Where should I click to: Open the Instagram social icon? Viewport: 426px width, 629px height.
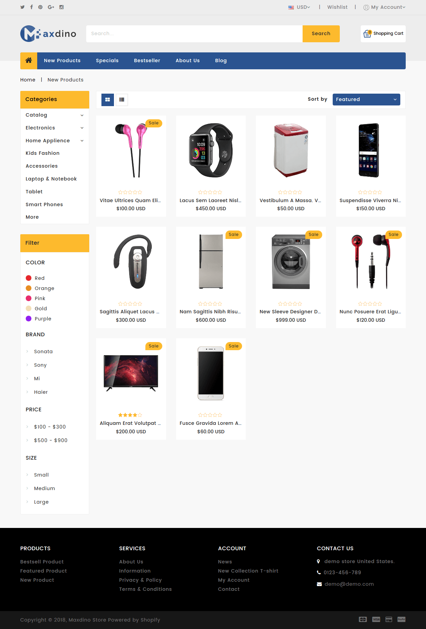click(x=62, y=7)
